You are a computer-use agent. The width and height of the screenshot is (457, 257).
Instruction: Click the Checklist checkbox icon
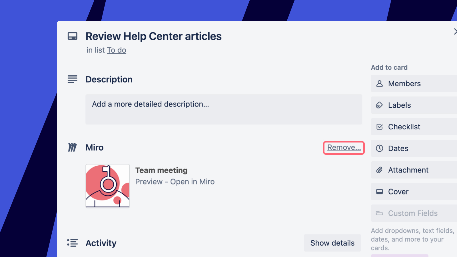[379, 127]
